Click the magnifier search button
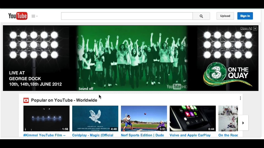 [201, 16]
